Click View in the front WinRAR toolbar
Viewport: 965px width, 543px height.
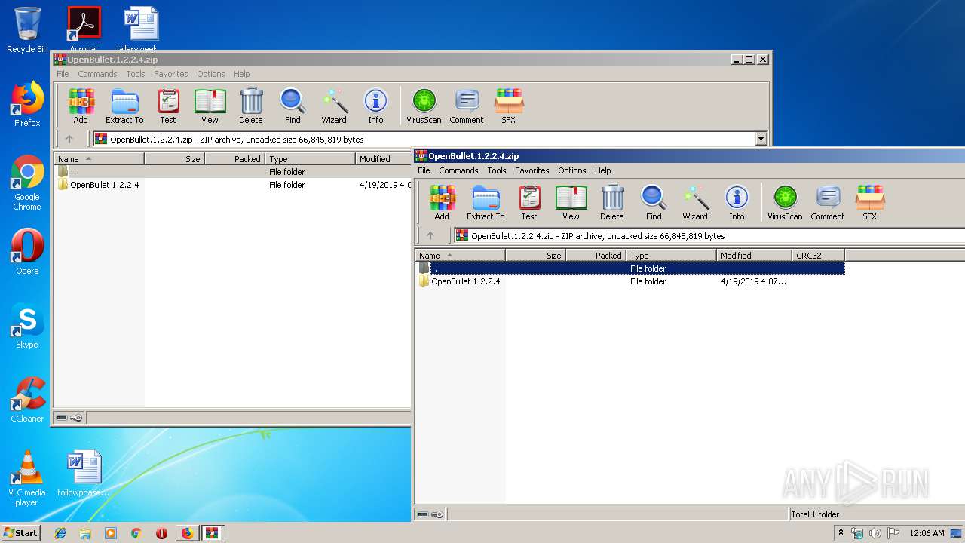[x=571, y=204]
